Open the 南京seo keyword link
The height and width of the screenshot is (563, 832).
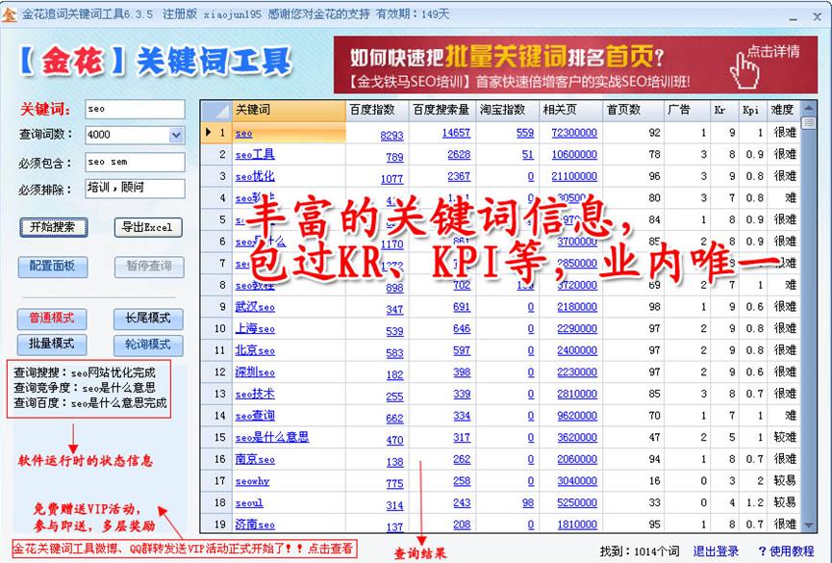tap(255, 459)
